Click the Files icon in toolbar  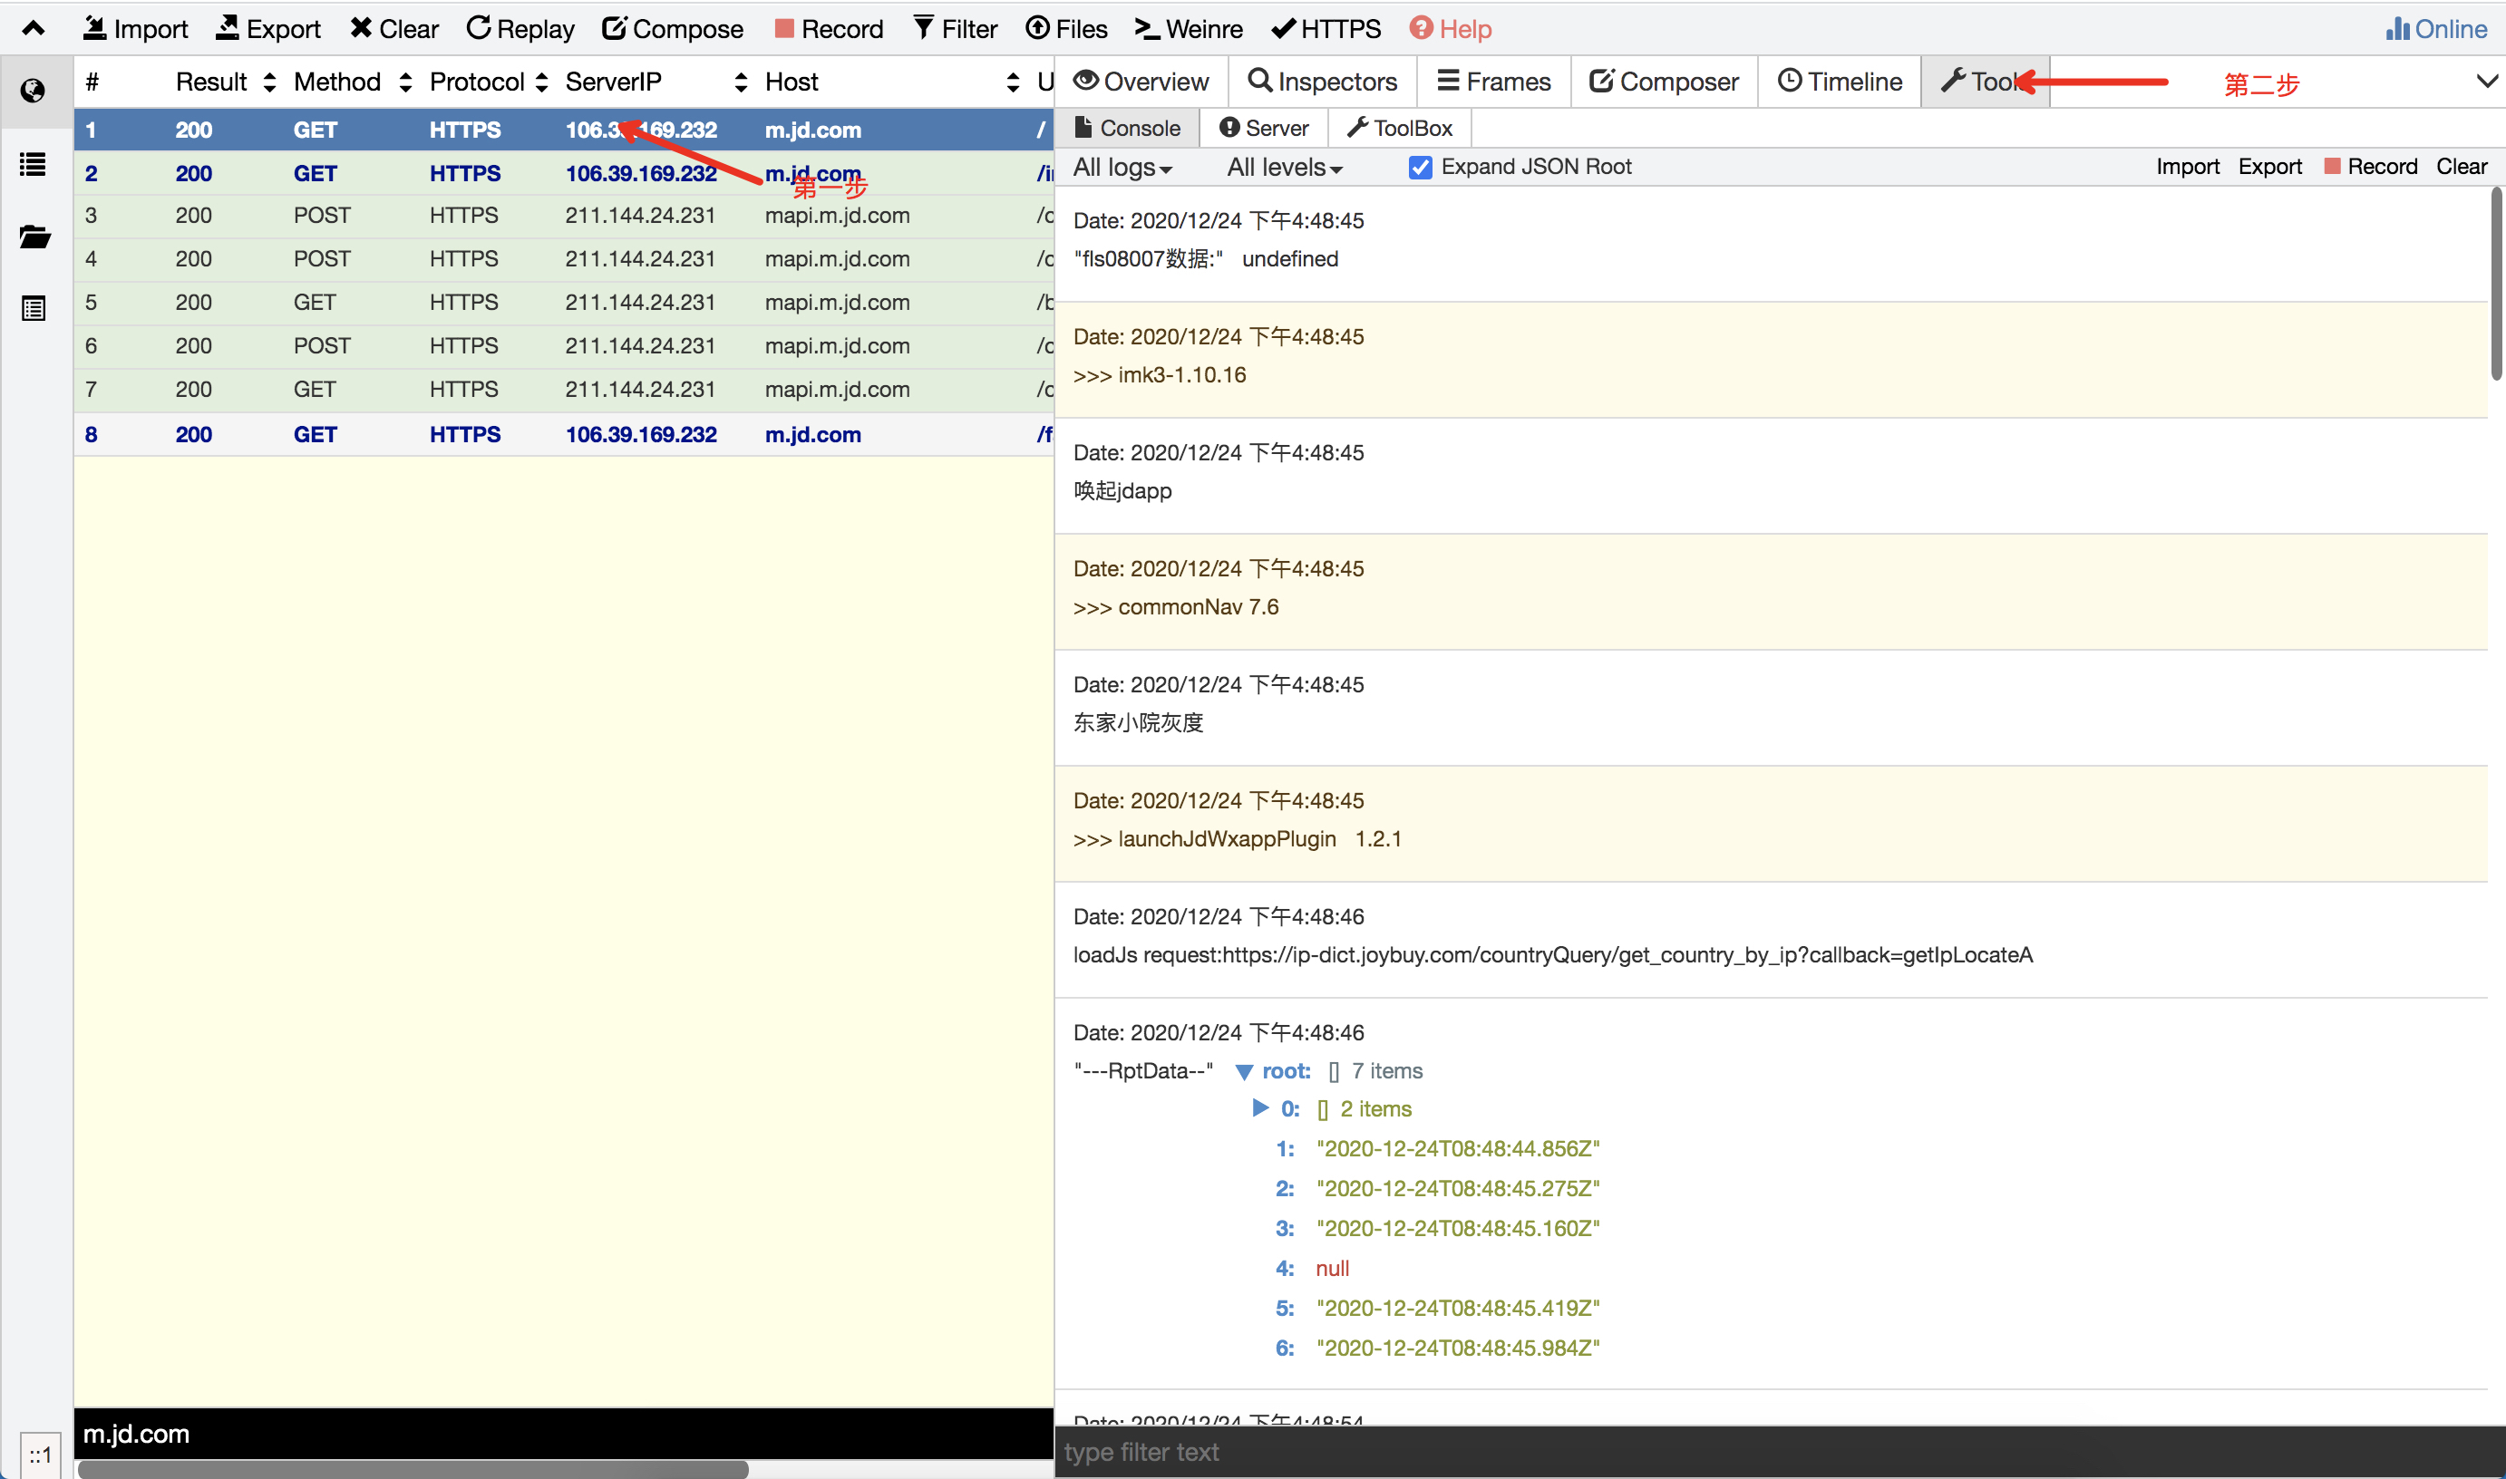click(x=1076, y=28)
